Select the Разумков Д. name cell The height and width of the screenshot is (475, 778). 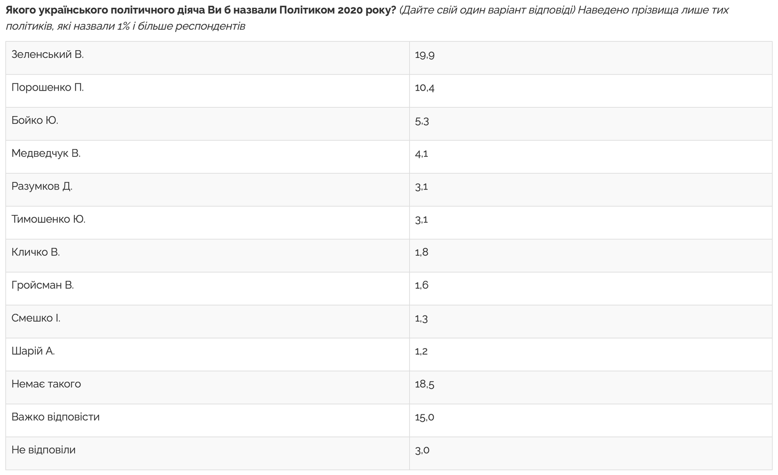tap(42, 187)
